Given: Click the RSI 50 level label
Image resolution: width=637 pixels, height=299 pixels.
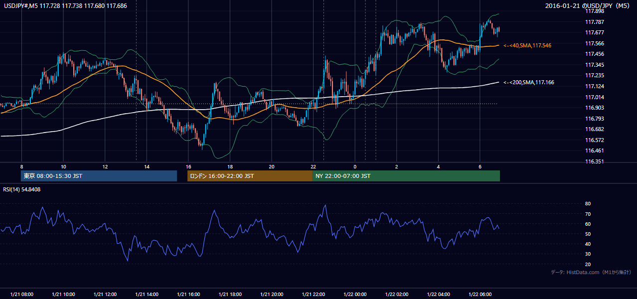Looking at the screenshot, I should click(588, 234).
